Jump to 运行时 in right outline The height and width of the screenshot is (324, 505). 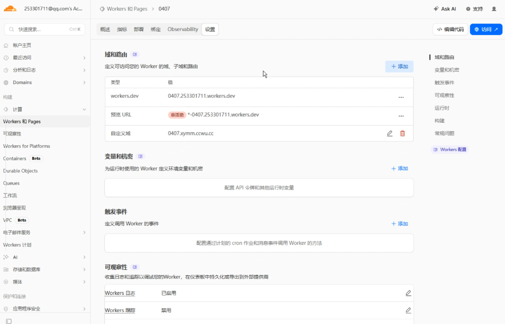click(442, 108)
